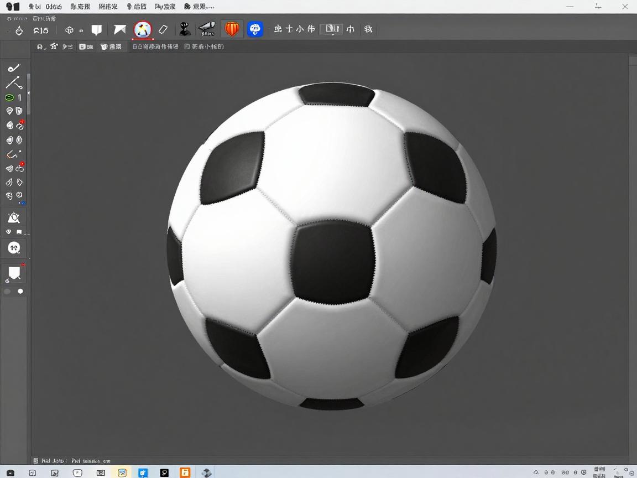Open the water drop tool dropdown in the toolbar
The image size is (637, 478).
pyautogui.click(x=19, y=30)
